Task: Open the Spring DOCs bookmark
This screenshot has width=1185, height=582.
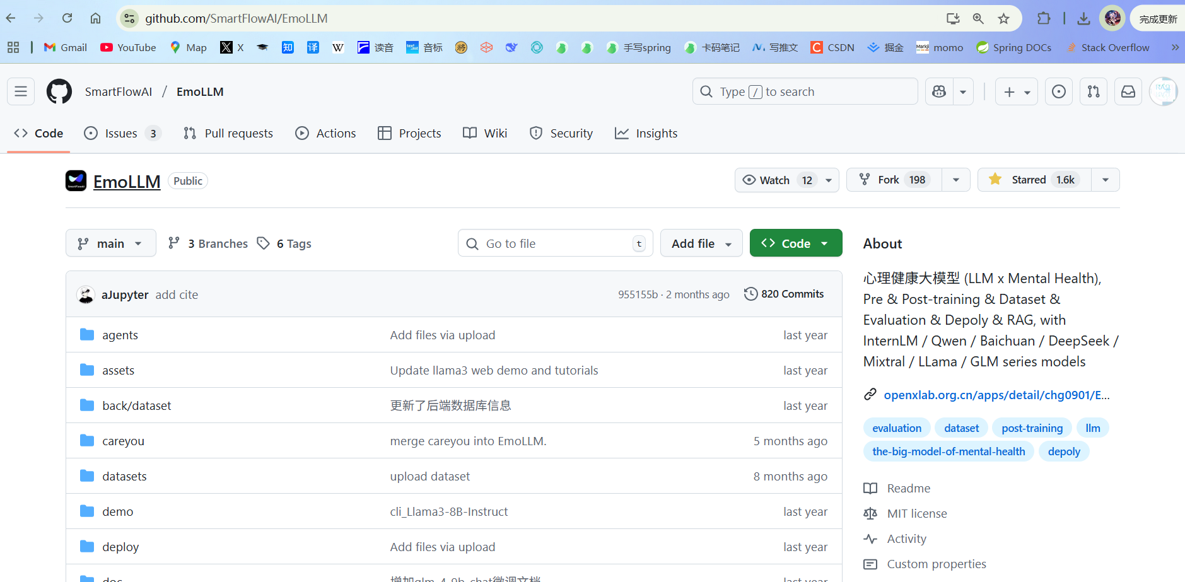Action: (x=1013, y=47)
